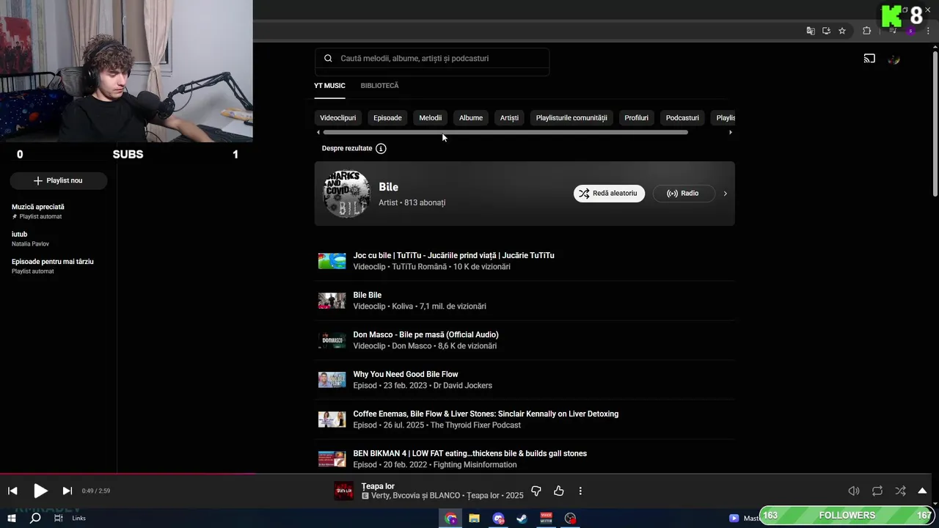
Task: Dislike the current song with thumbs down
Action: [536, 491]
